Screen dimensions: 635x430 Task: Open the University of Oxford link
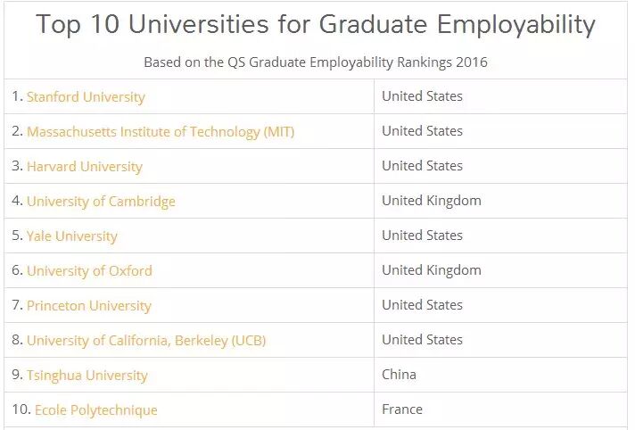click(89, 270)
